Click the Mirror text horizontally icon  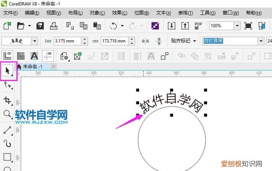click(146, 41)
